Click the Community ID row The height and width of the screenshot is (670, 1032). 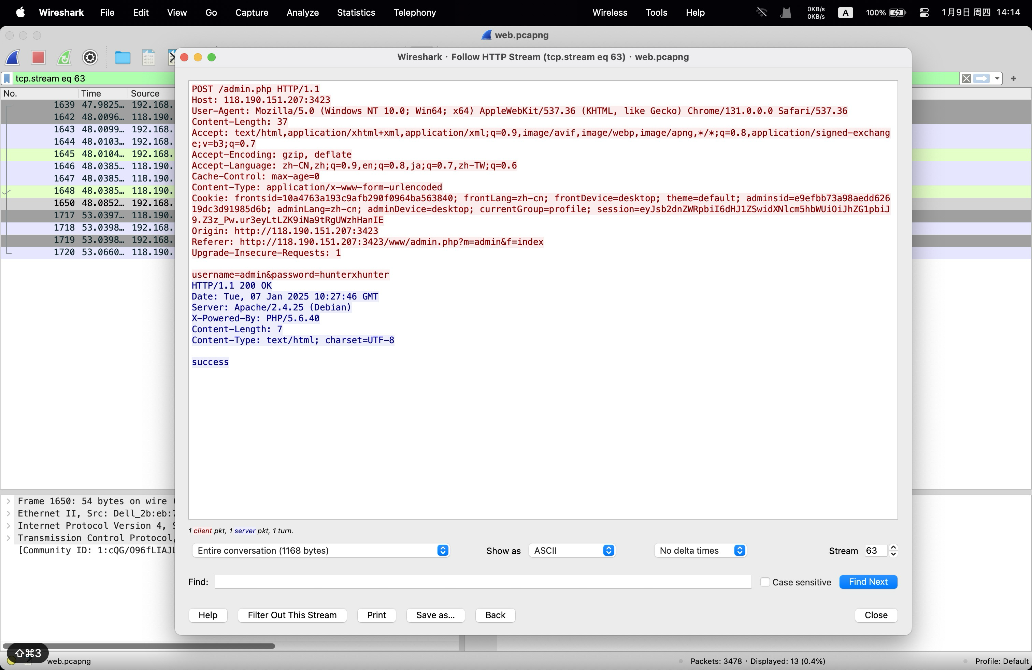pos(96,550)
